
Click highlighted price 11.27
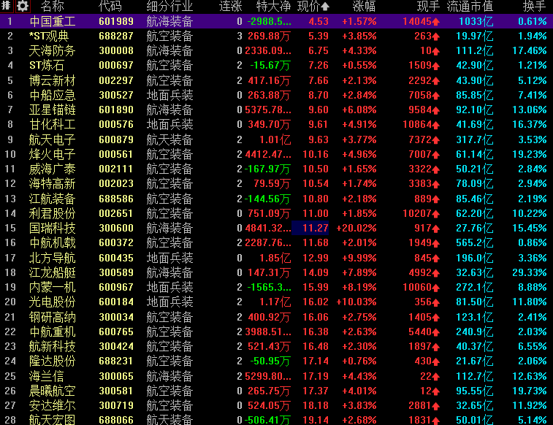(310, 229)
